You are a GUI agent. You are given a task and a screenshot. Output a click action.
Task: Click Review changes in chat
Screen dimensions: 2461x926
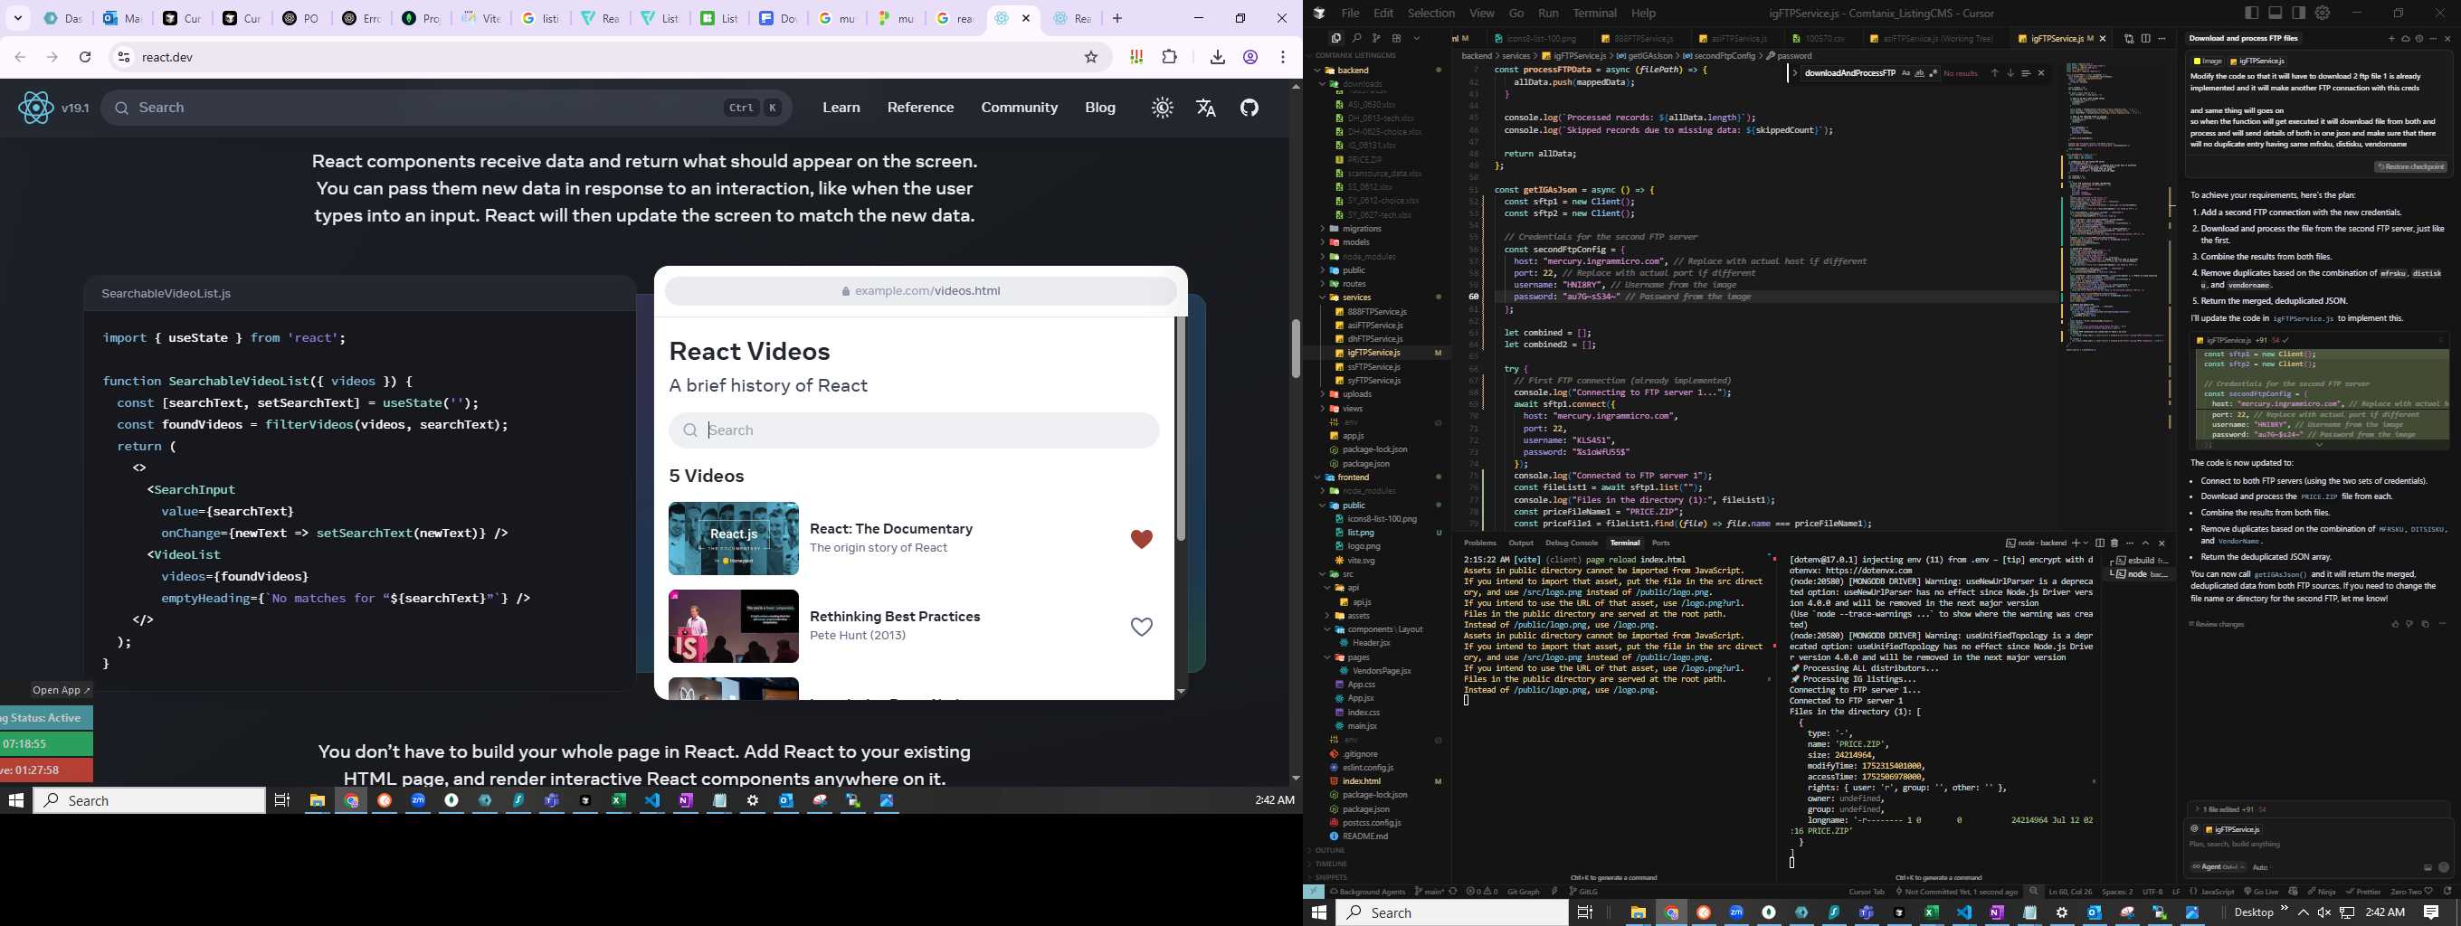[x=2218, y=624]
